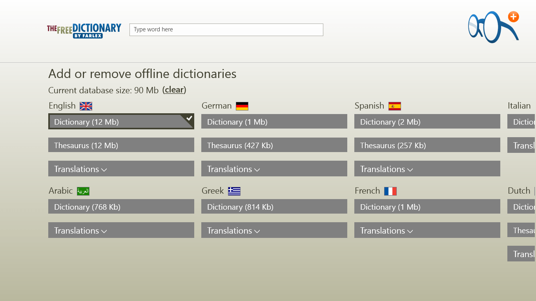Click the UK flag beside English
Viewport: 536px width, 301px height.
[x=86, y=106]
